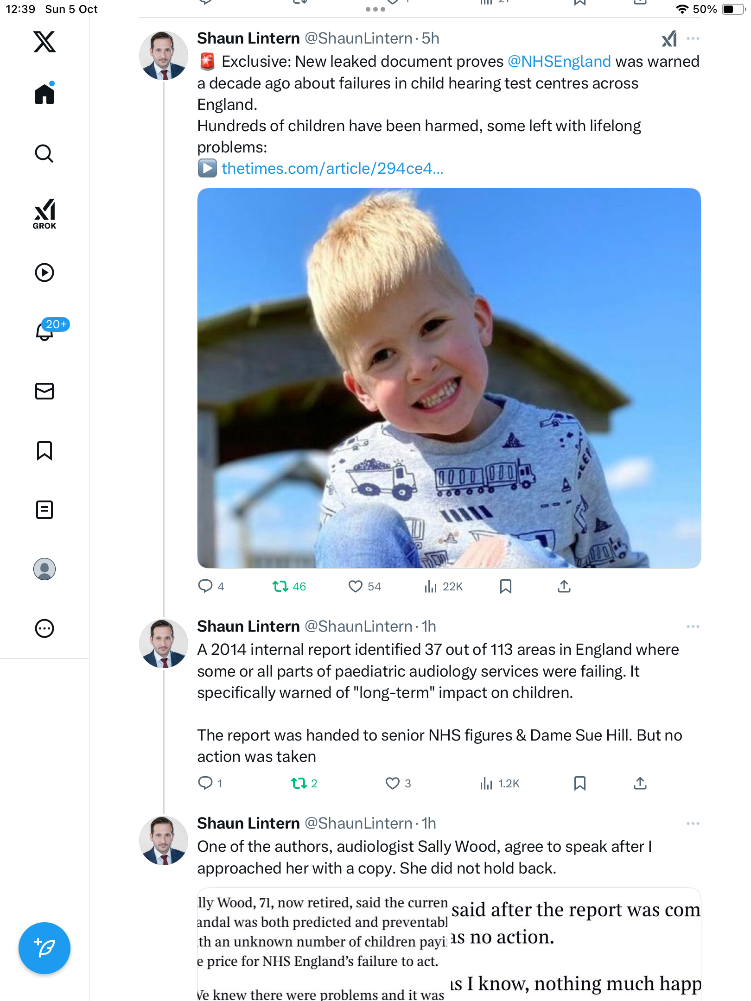Open the profile avatar in sidebar
Viewport: 751px width, 1001px height.
pos(45,569)
